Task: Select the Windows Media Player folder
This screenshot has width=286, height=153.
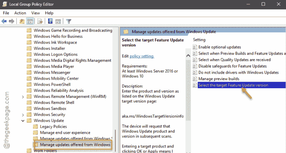Action: [x=54, y=66]
